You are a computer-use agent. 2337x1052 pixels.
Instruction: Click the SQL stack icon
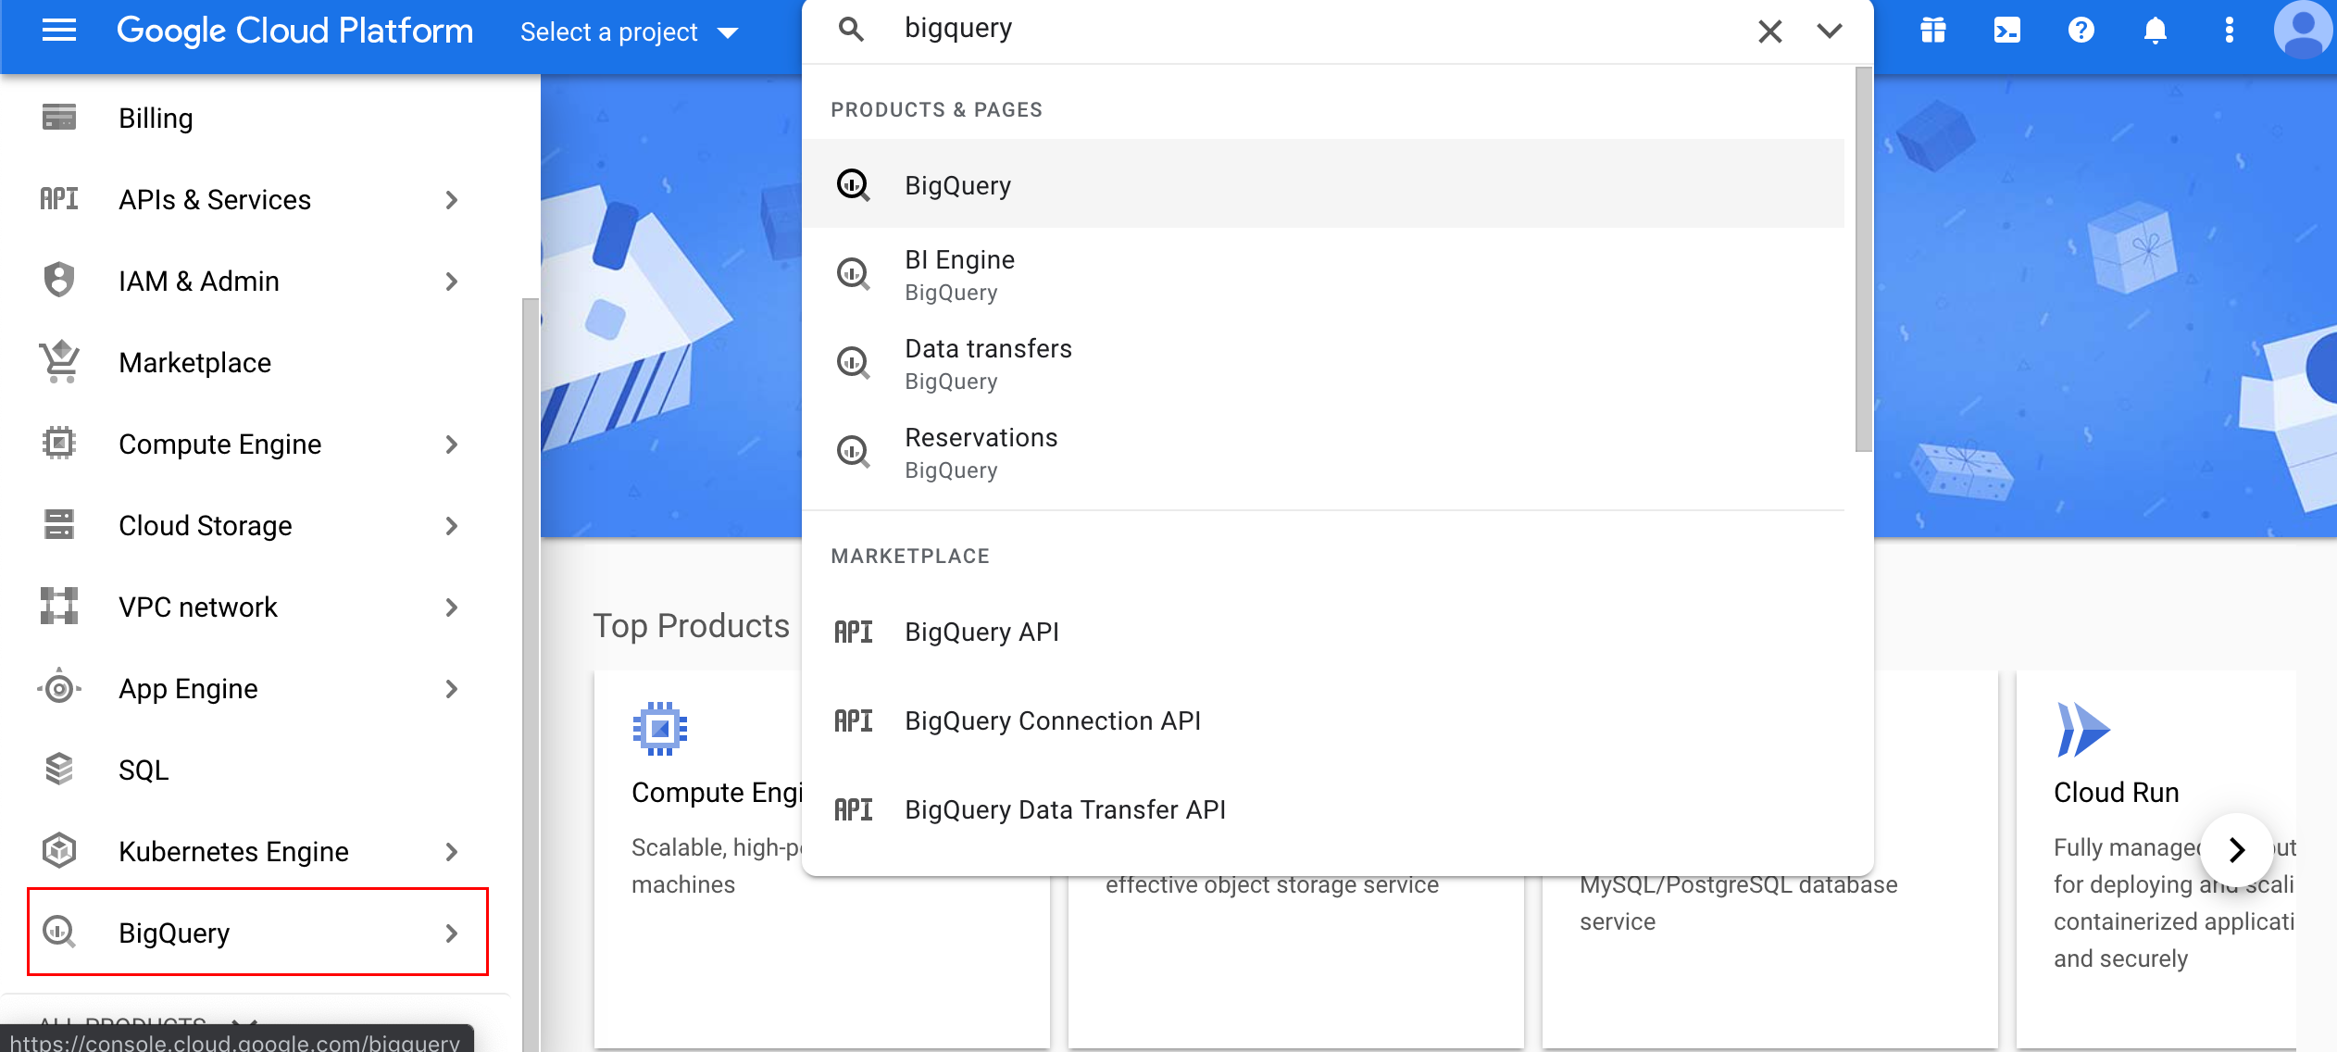pos(59,769)
